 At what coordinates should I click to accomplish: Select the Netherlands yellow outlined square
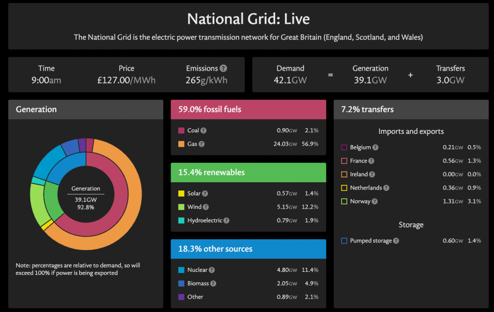pos(344,188)
